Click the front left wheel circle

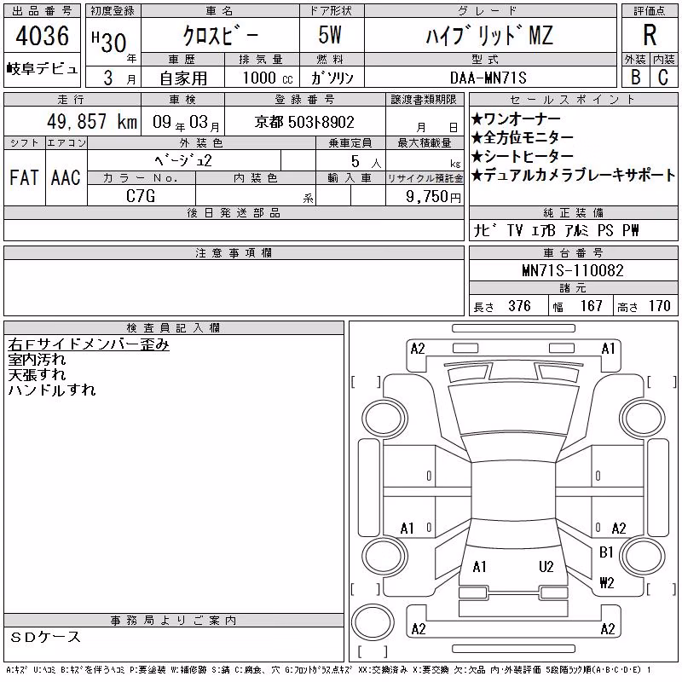coord(385,419)
